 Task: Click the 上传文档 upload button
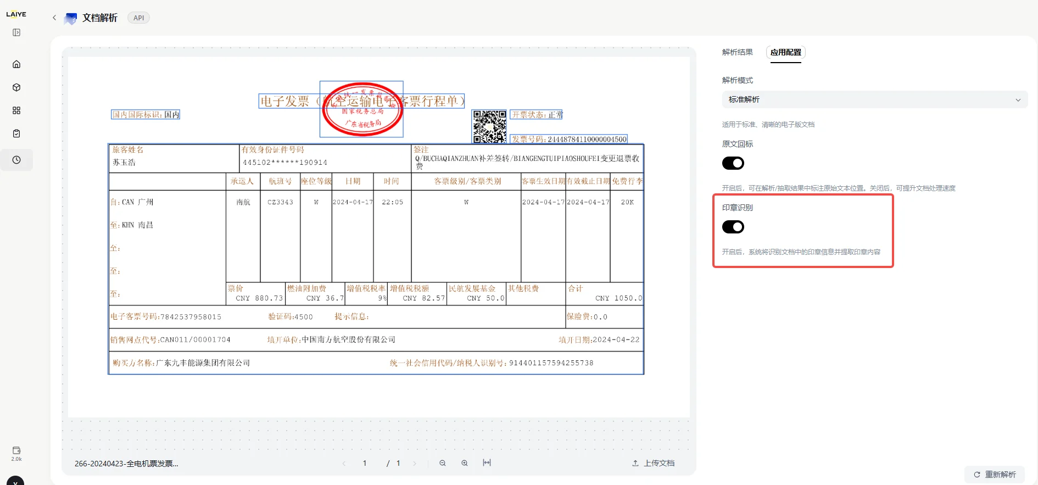tap(654, 463)
